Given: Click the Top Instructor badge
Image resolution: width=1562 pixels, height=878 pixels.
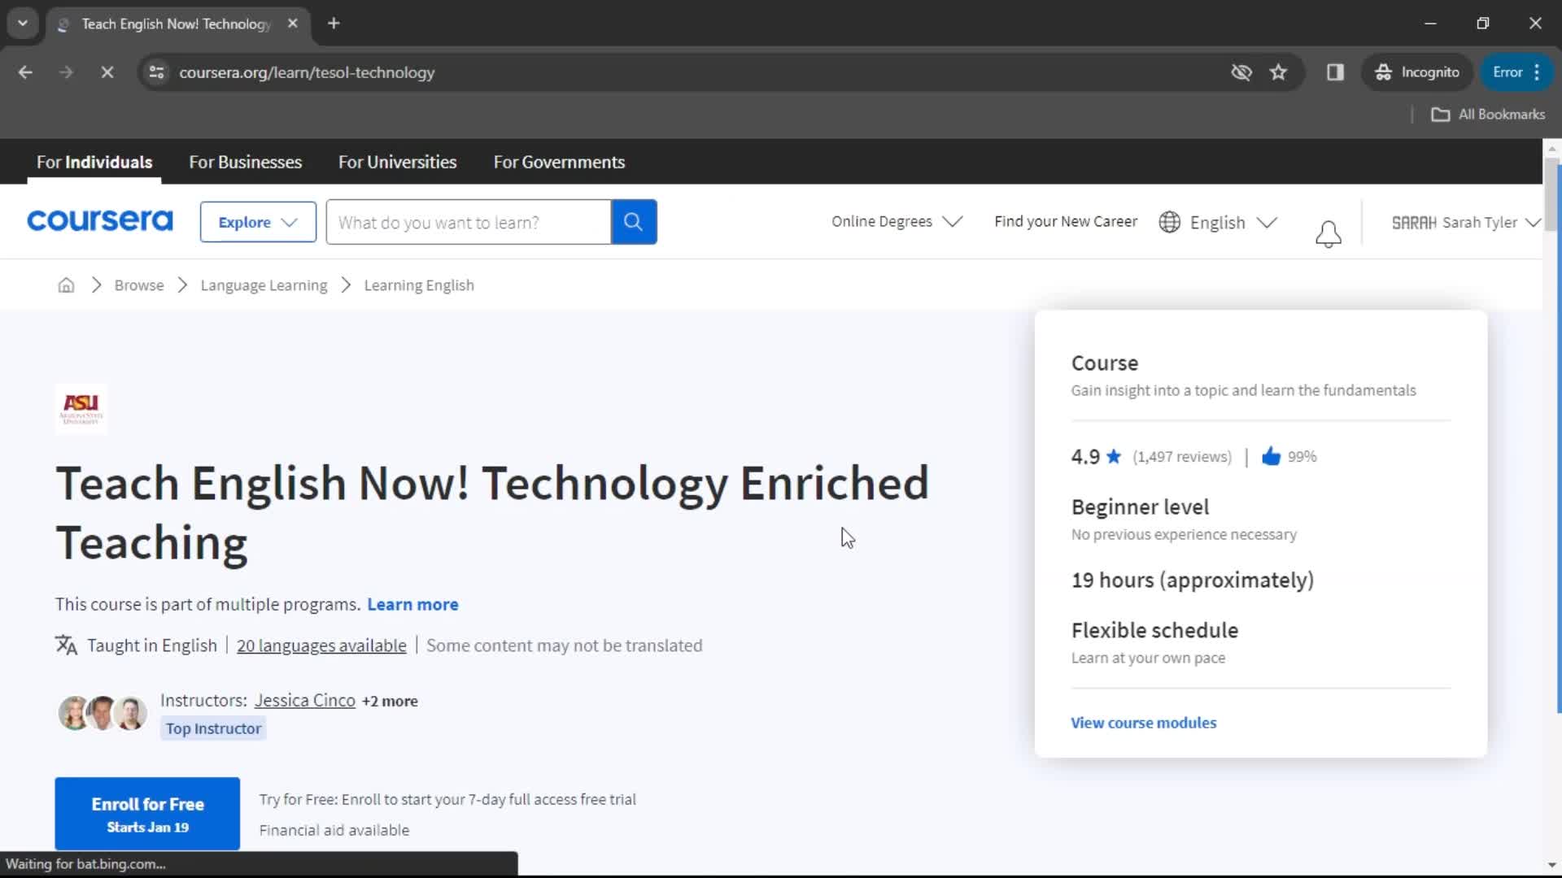Looking at the screenshot, I should 213,728.
